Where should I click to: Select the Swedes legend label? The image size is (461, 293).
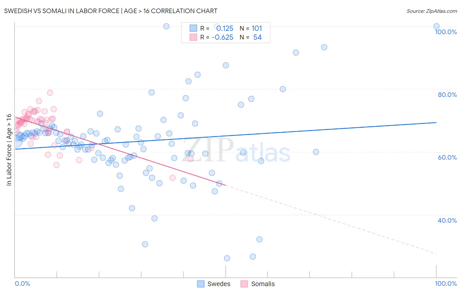[219, 284]
